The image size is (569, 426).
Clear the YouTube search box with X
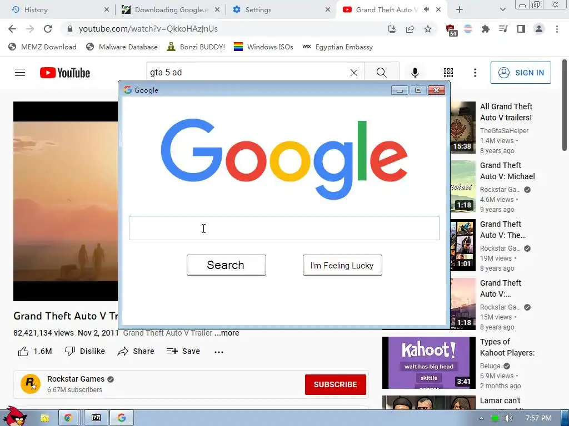coord(354,73)
